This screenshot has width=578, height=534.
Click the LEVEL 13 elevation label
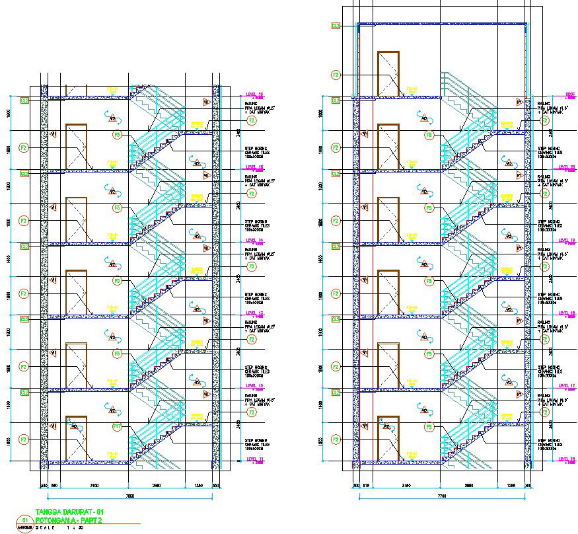tap(255, 313)
